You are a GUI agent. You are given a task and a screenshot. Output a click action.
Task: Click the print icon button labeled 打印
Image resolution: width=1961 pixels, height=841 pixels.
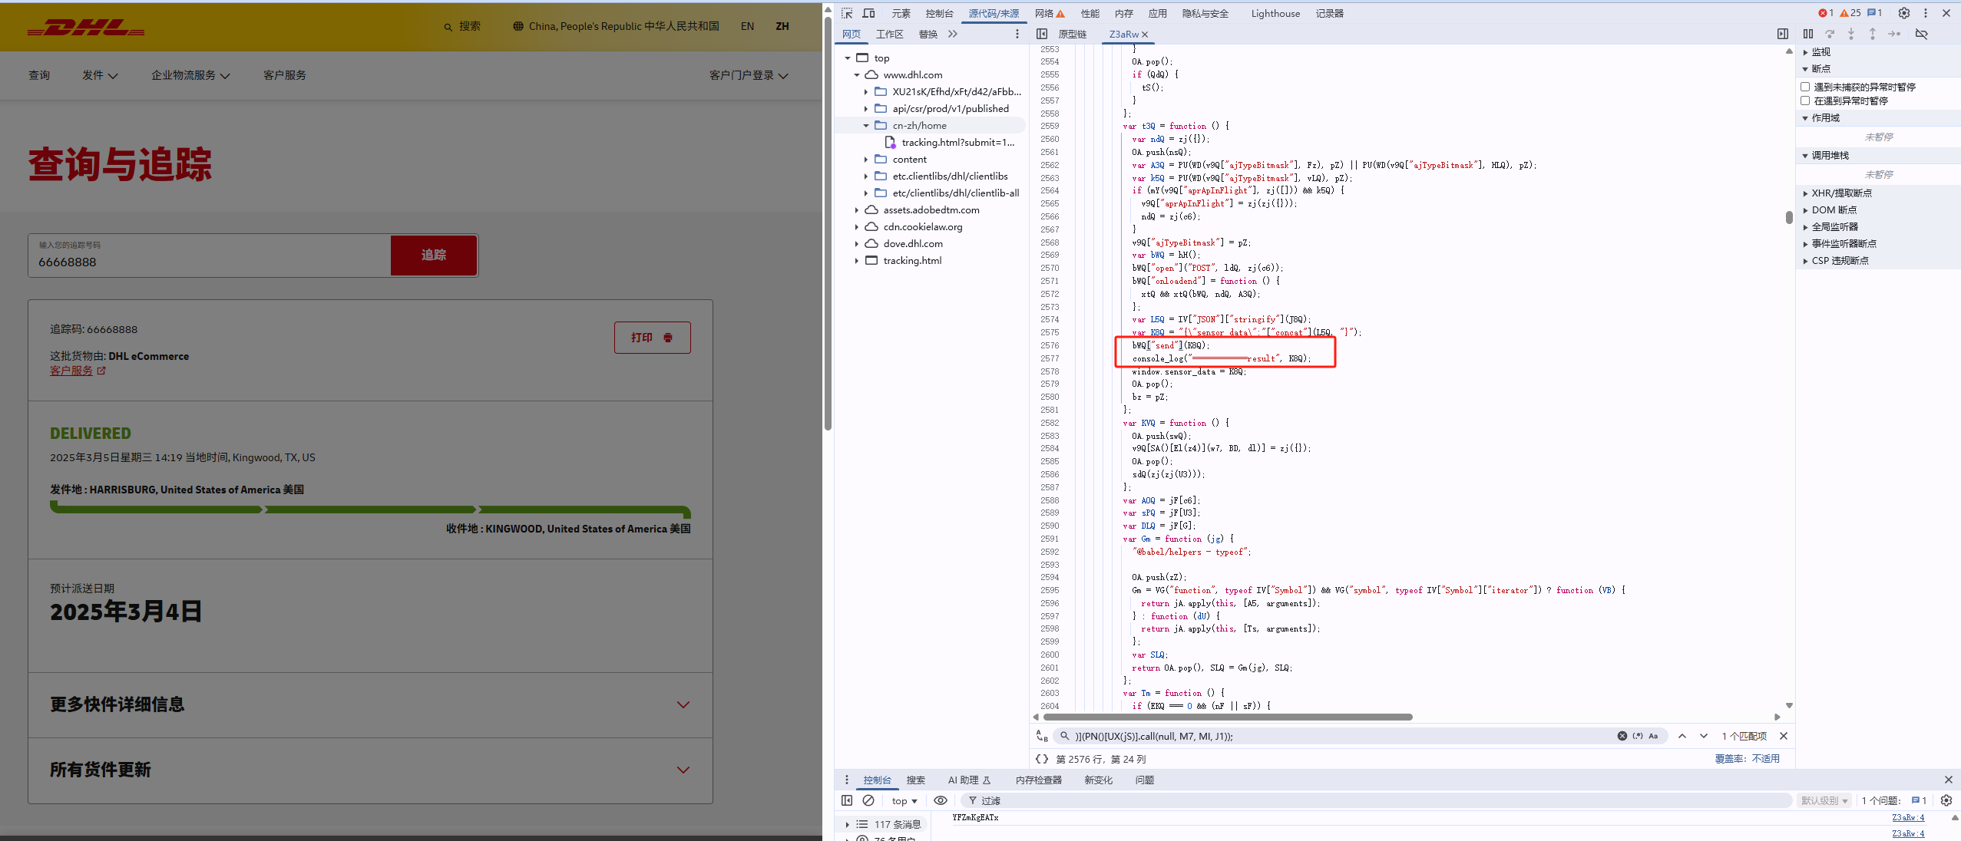(x=652, y=338)
